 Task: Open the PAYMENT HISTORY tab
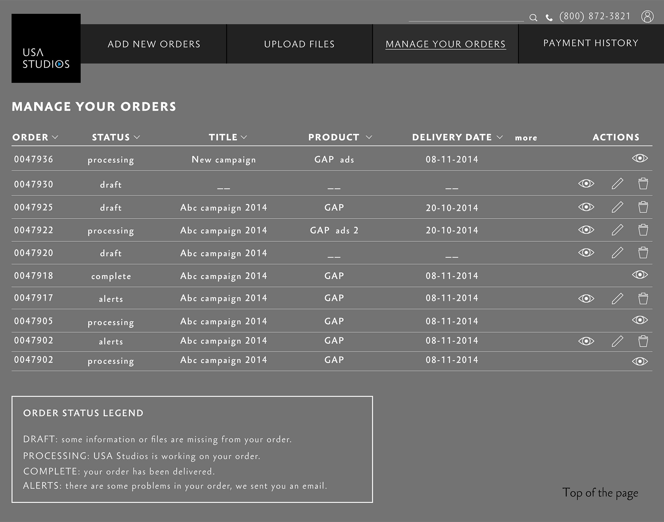tap(591, 43)
